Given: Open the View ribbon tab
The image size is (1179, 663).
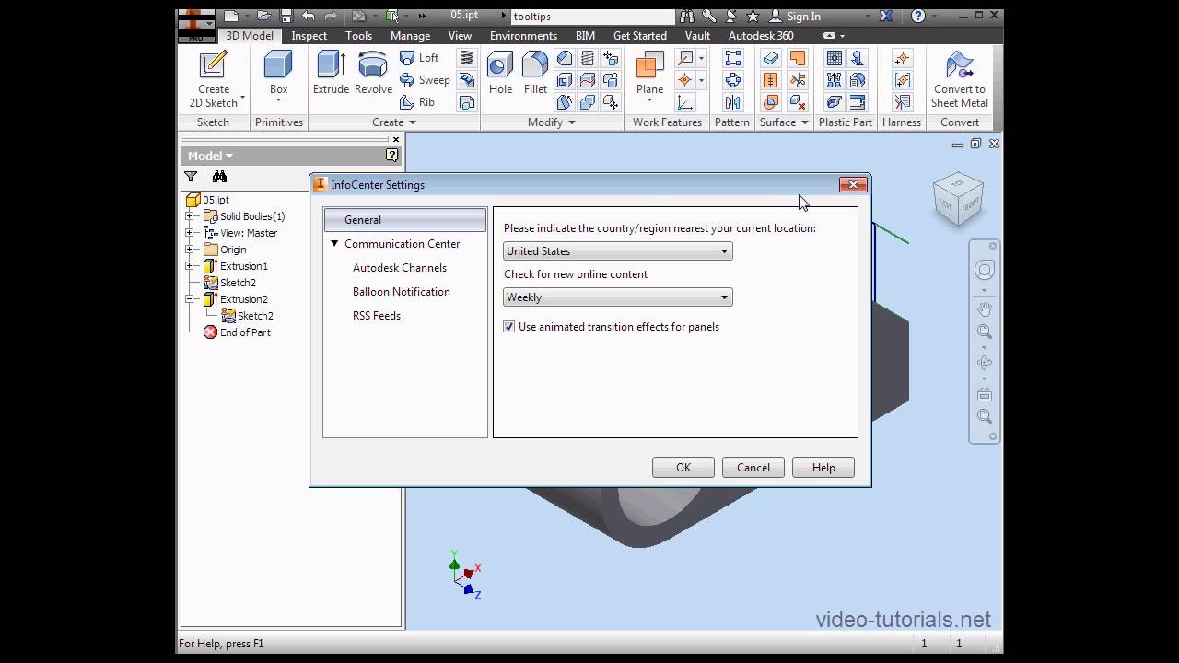Looking at the screenshot, I should coord(460,36).
